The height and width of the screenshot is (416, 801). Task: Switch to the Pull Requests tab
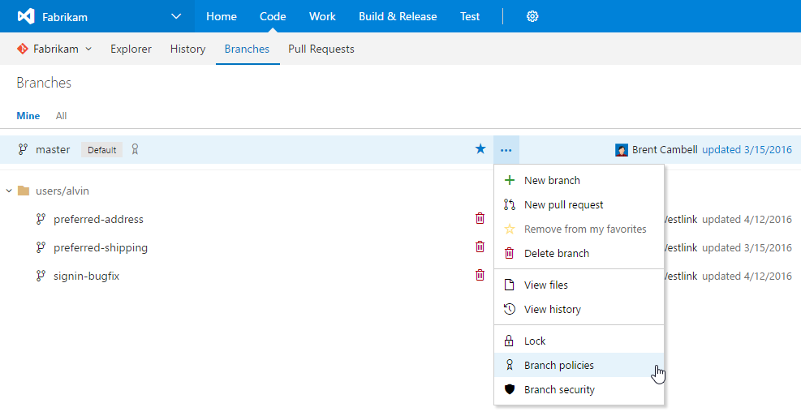321,49
